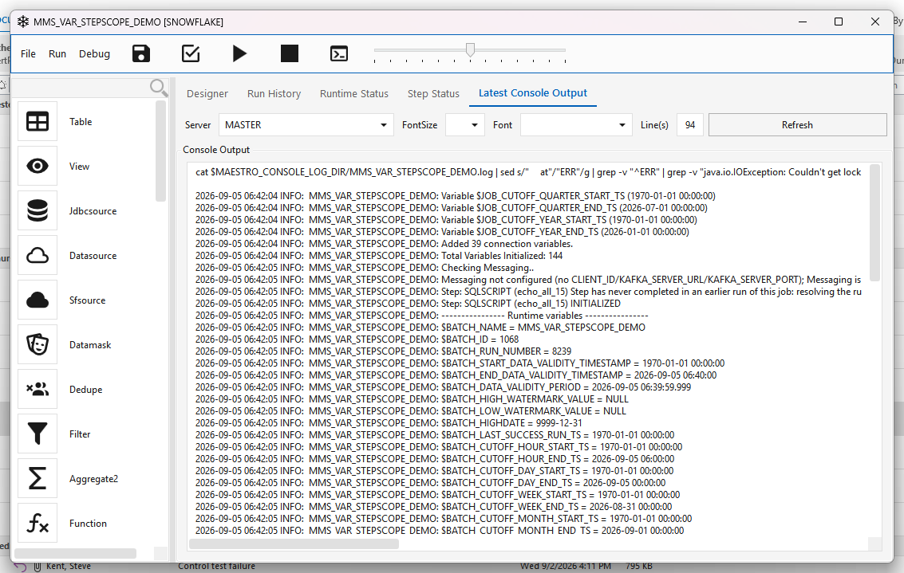Viewport: 904px width, 573px height.
Task: Click the $BATCH_NAME = MMS_VAR_STEPSCOPE_DEMO line
Action: (x=420, y=327)
